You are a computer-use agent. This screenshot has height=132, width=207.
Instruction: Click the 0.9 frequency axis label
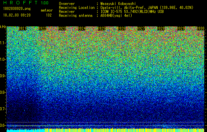(x=3, y=76)
